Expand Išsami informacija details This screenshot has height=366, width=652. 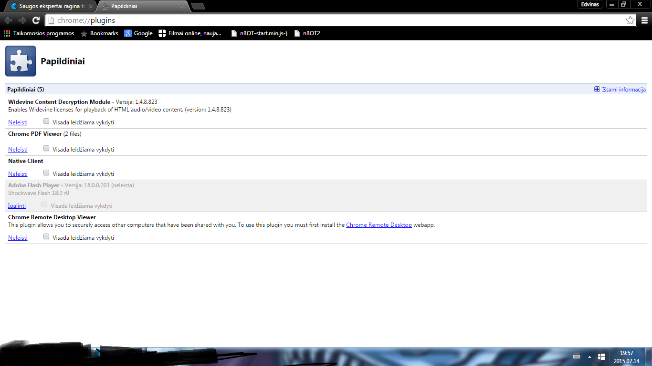point(620,90)
